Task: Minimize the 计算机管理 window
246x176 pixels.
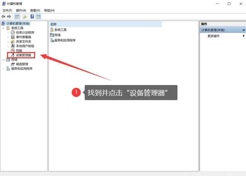Action: (218, 4)
